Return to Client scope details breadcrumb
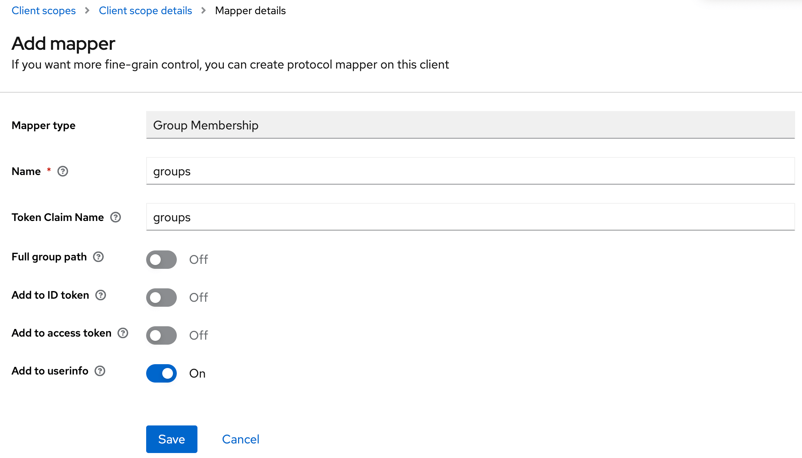Screen dimensions: 802x458 click(x=145, y=10)
